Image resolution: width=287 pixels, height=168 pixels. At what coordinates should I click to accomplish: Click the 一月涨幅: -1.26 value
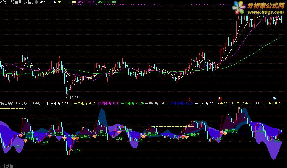click(133, 103)
